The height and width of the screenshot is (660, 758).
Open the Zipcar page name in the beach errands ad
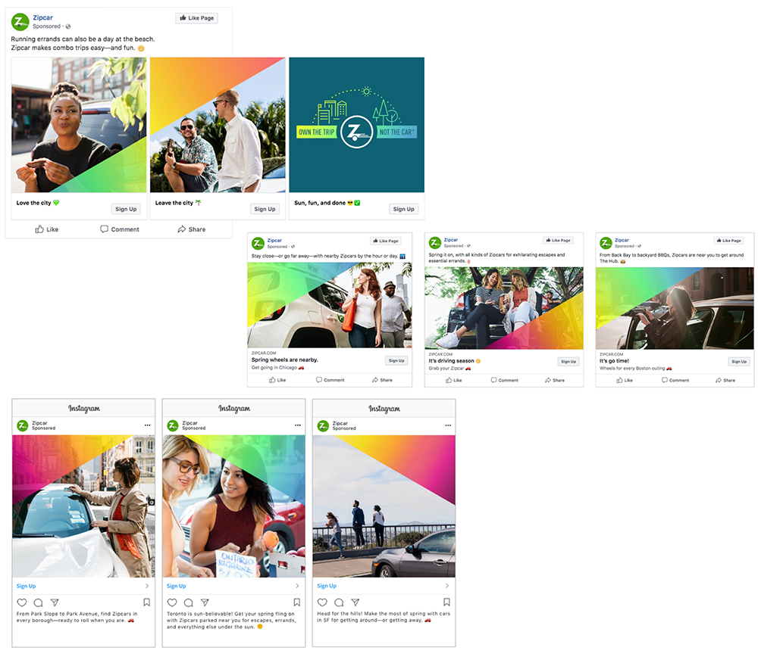(42, 18)
